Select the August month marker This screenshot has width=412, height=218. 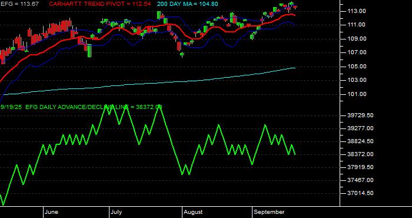click(193, 212)
